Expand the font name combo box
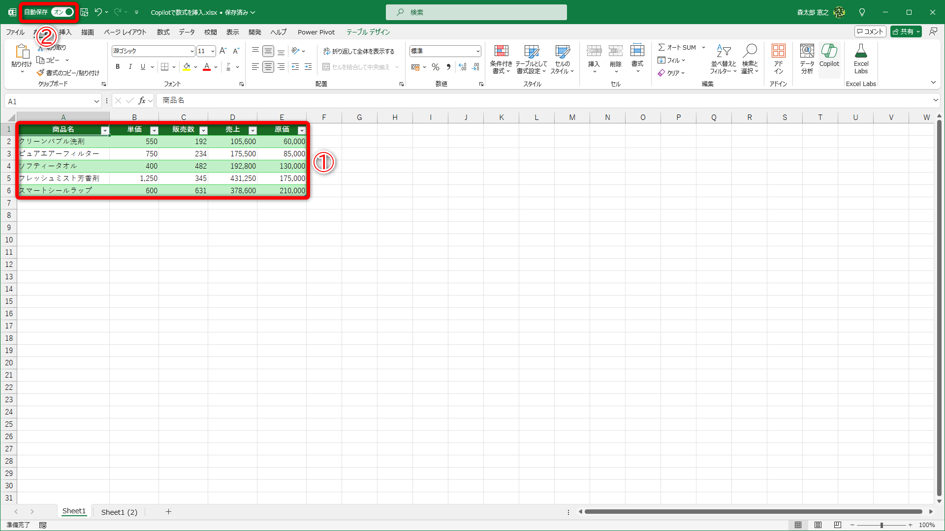Image resolution: width=945 pixels, height=531 pixels. tap(191, 51)
